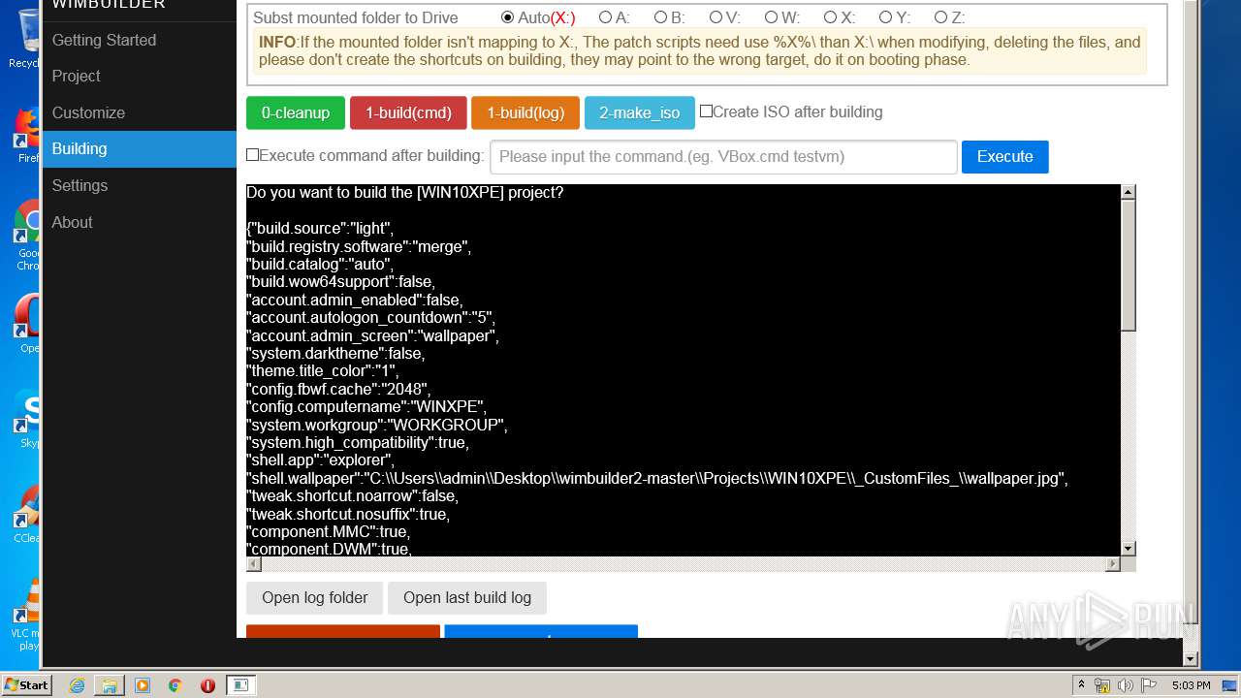
Task: Click console vertical scrollbar up arrow
Action: point(1128,192)
